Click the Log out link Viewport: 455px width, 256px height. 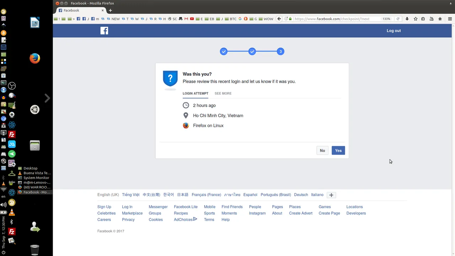pos(394,31)
